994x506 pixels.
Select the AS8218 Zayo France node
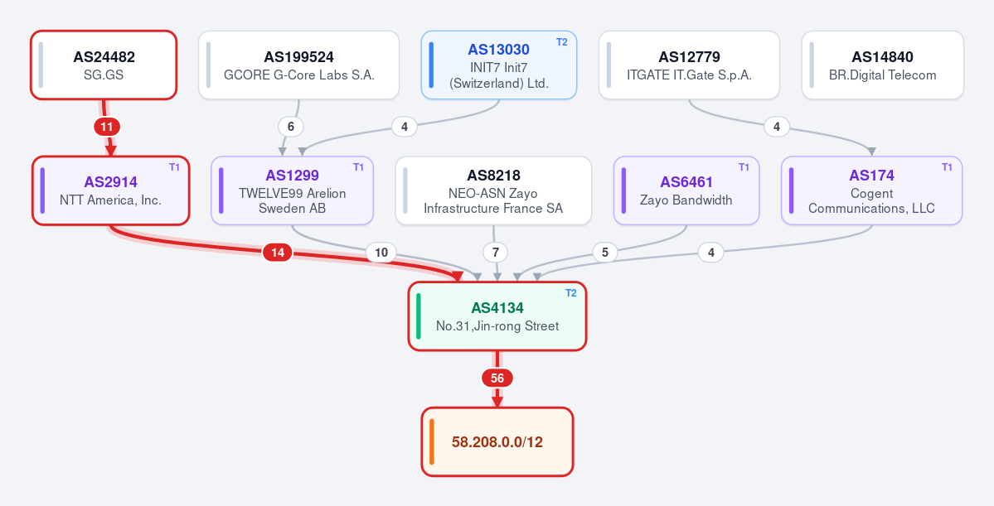[x=493, y=190]
